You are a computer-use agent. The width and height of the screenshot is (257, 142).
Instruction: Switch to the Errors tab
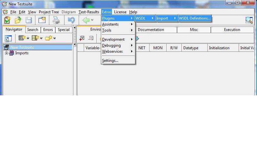pos(48,30)
